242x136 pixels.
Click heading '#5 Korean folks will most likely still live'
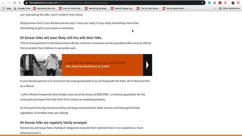pyautogui.click(x=61, y=38)
